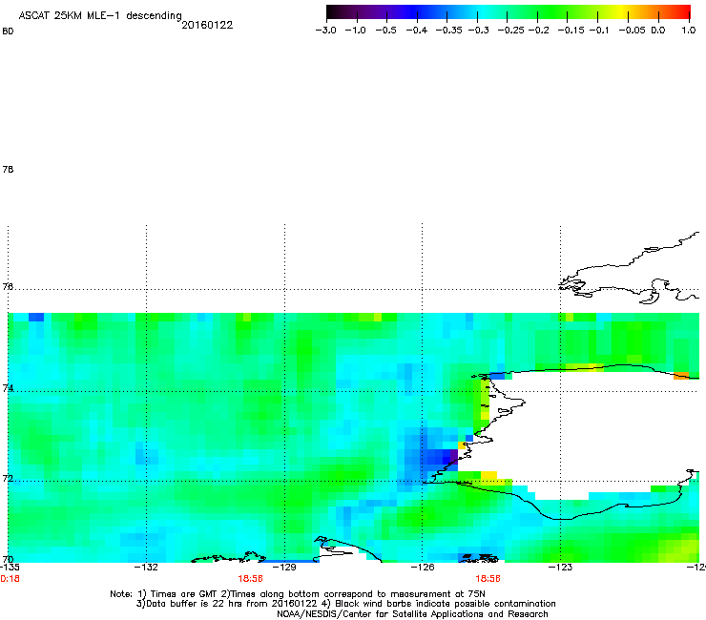Click the black end of the color bar
Image resolution: width=706 pixels, height=620 pixels.
click(x=332, y=11)
